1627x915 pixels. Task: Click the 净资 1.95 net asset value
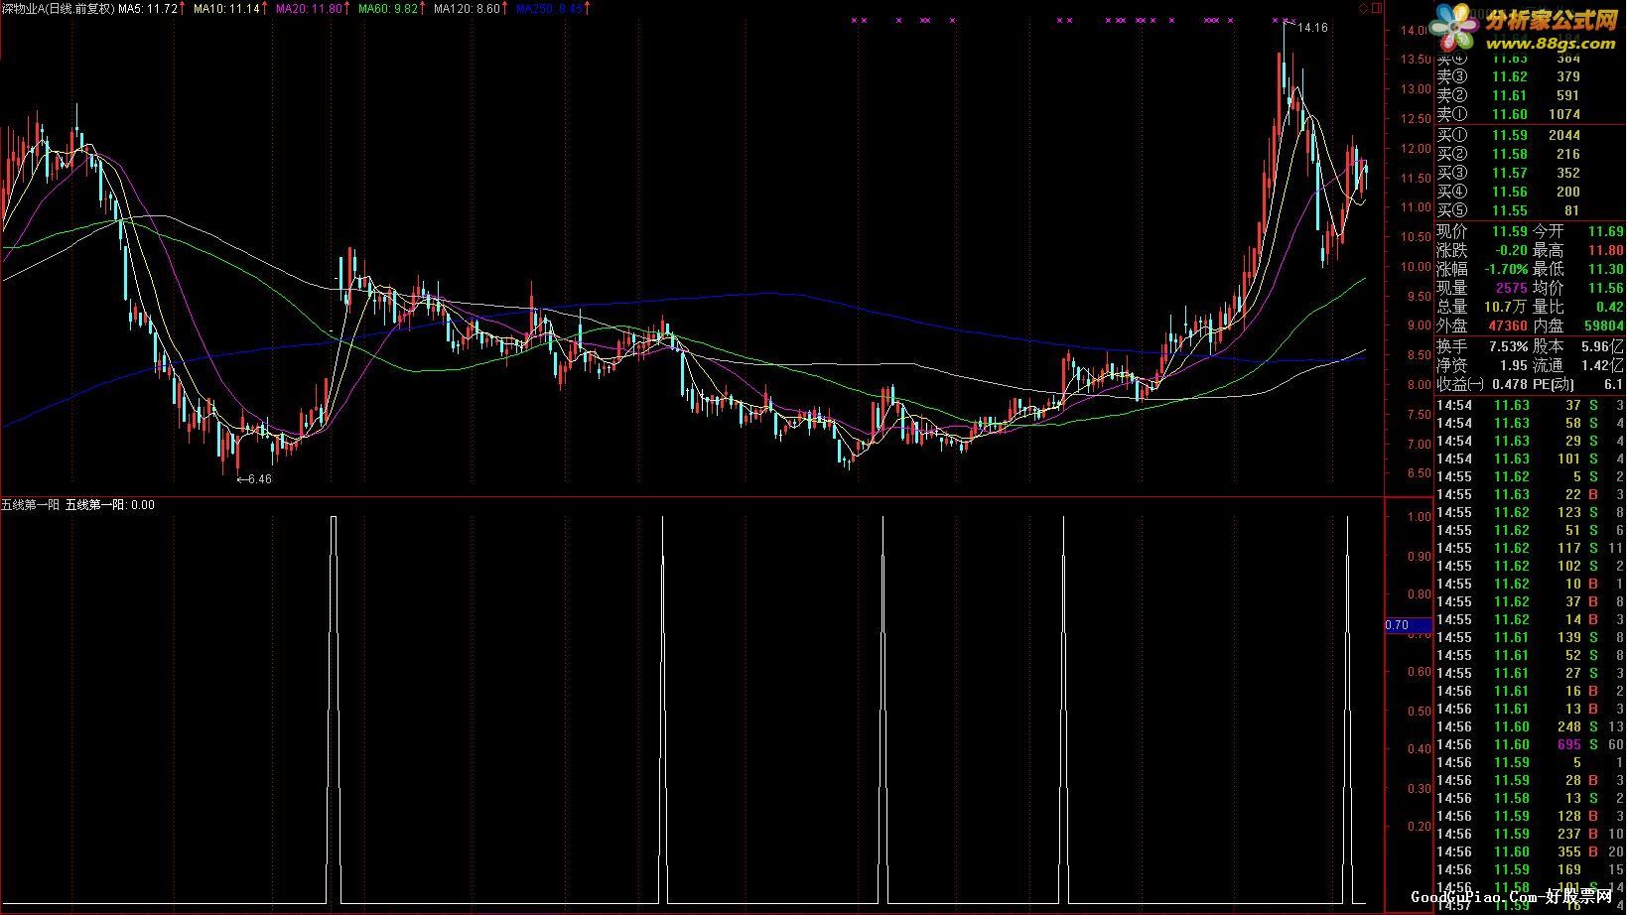[x=1513, y=365]
